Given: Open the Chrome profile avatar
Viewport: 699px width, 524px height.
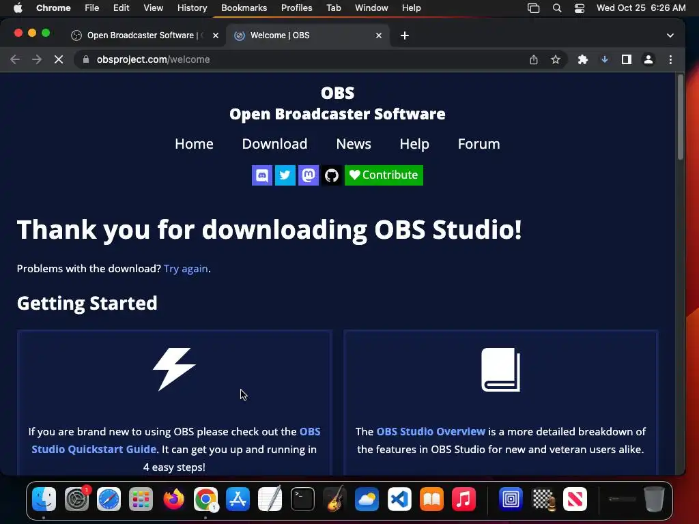Looking at the screenshot, I should [648, 59].
